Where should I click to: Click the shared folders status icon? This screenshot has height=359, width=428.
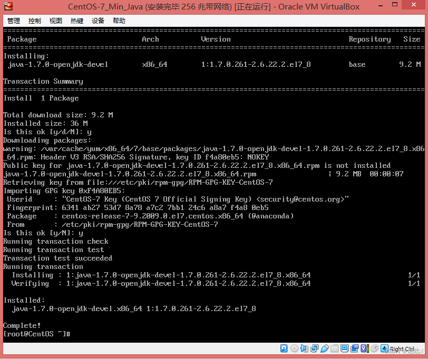coord(334,348)
